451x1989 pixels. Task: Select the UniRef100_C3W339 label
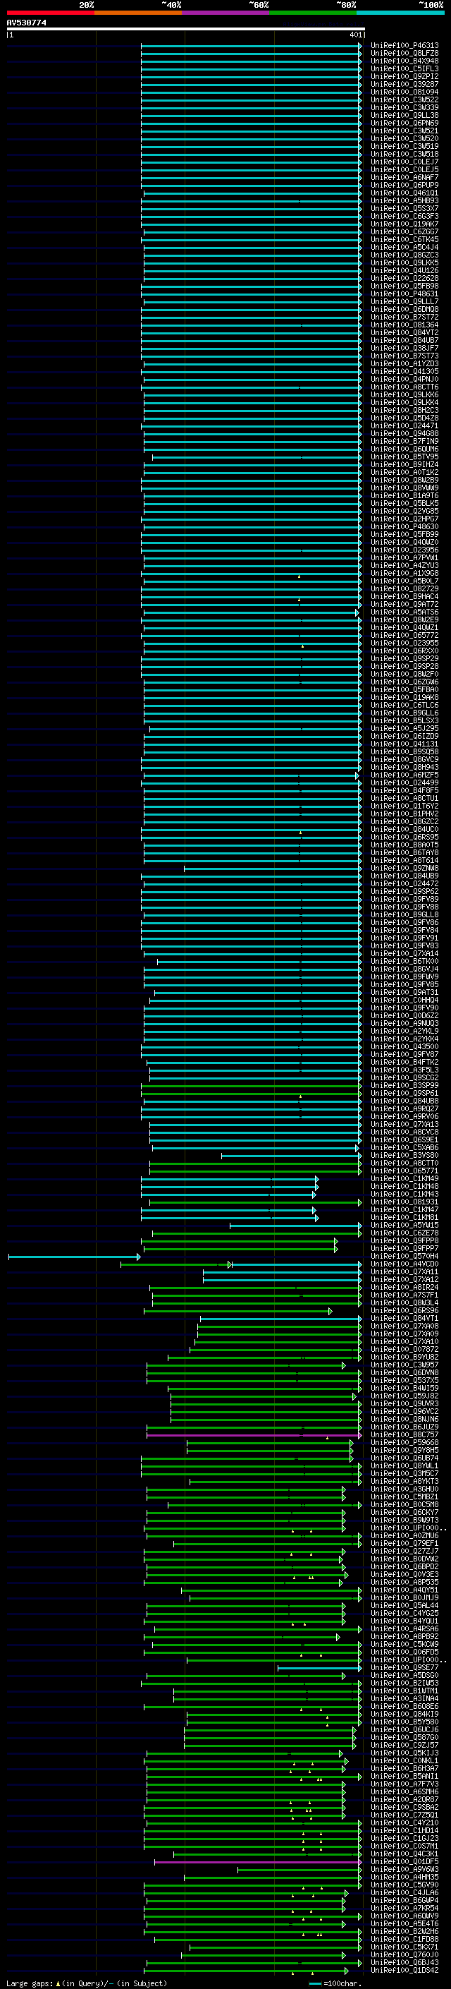coord(404,107)
